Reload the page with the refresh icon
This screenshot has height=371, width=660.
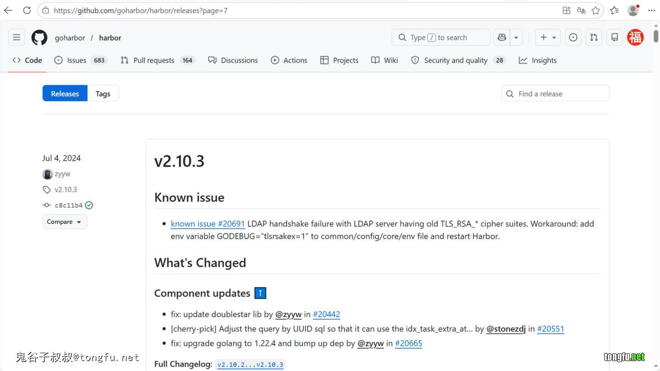(x=26, y=10)
